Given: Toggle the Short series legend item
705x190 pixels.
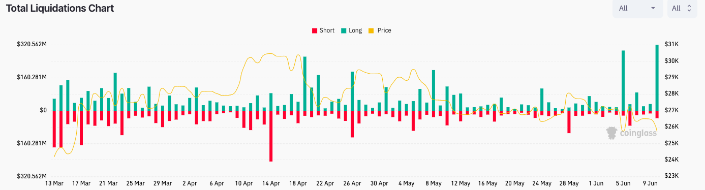Looking at the screenshot, I should [x=323, y=30].
